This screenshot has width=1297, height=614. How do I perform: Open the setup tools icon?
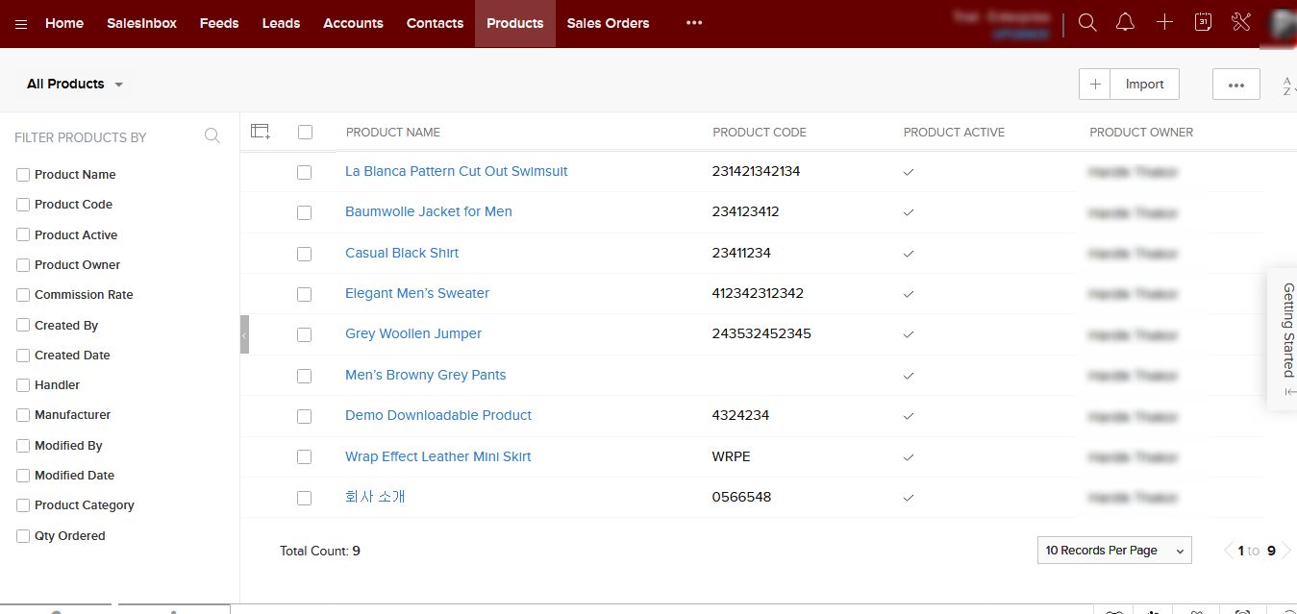(x=1240, y=22)
